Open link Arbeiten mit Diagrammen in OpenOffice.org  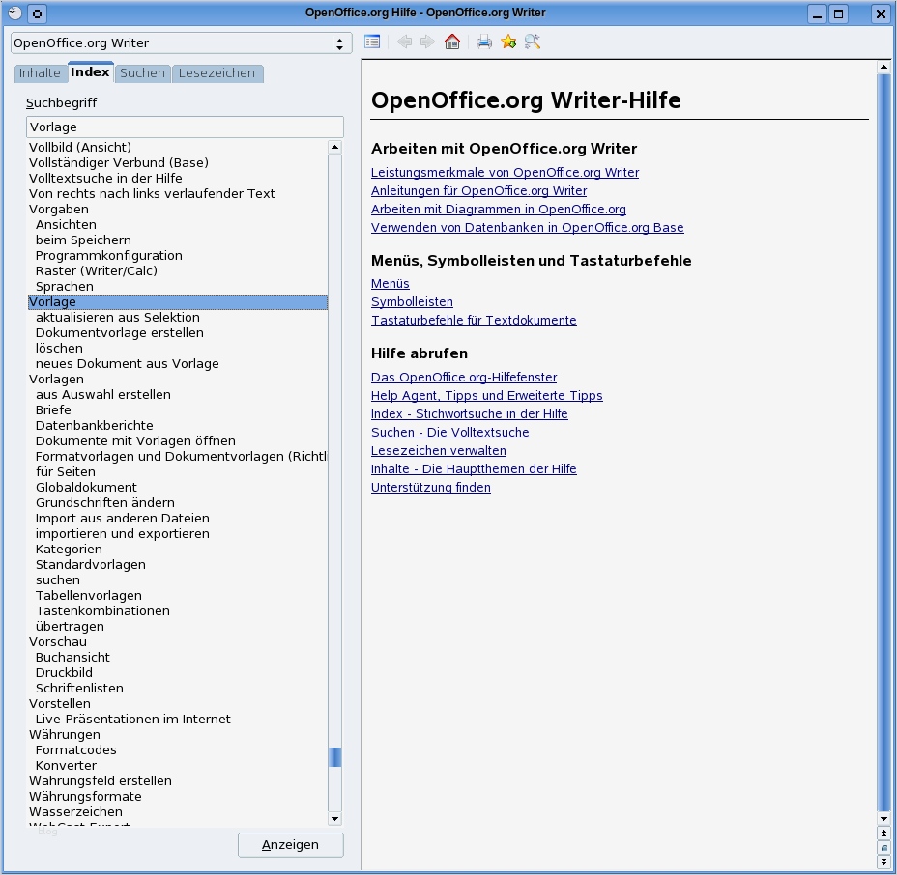(498, 210)
